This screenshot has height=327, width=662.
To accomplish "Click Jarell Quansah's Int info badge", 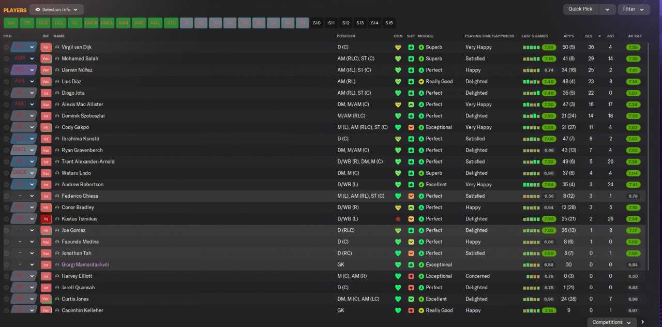I will point(46,288).
